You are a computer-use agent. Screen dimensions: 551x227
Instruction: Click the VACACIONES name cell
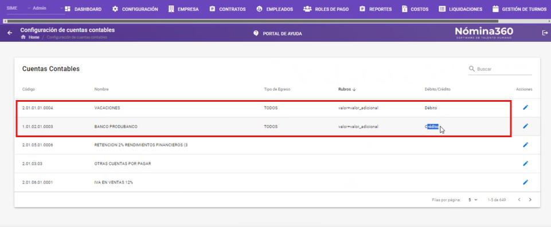tap(107, 108)
